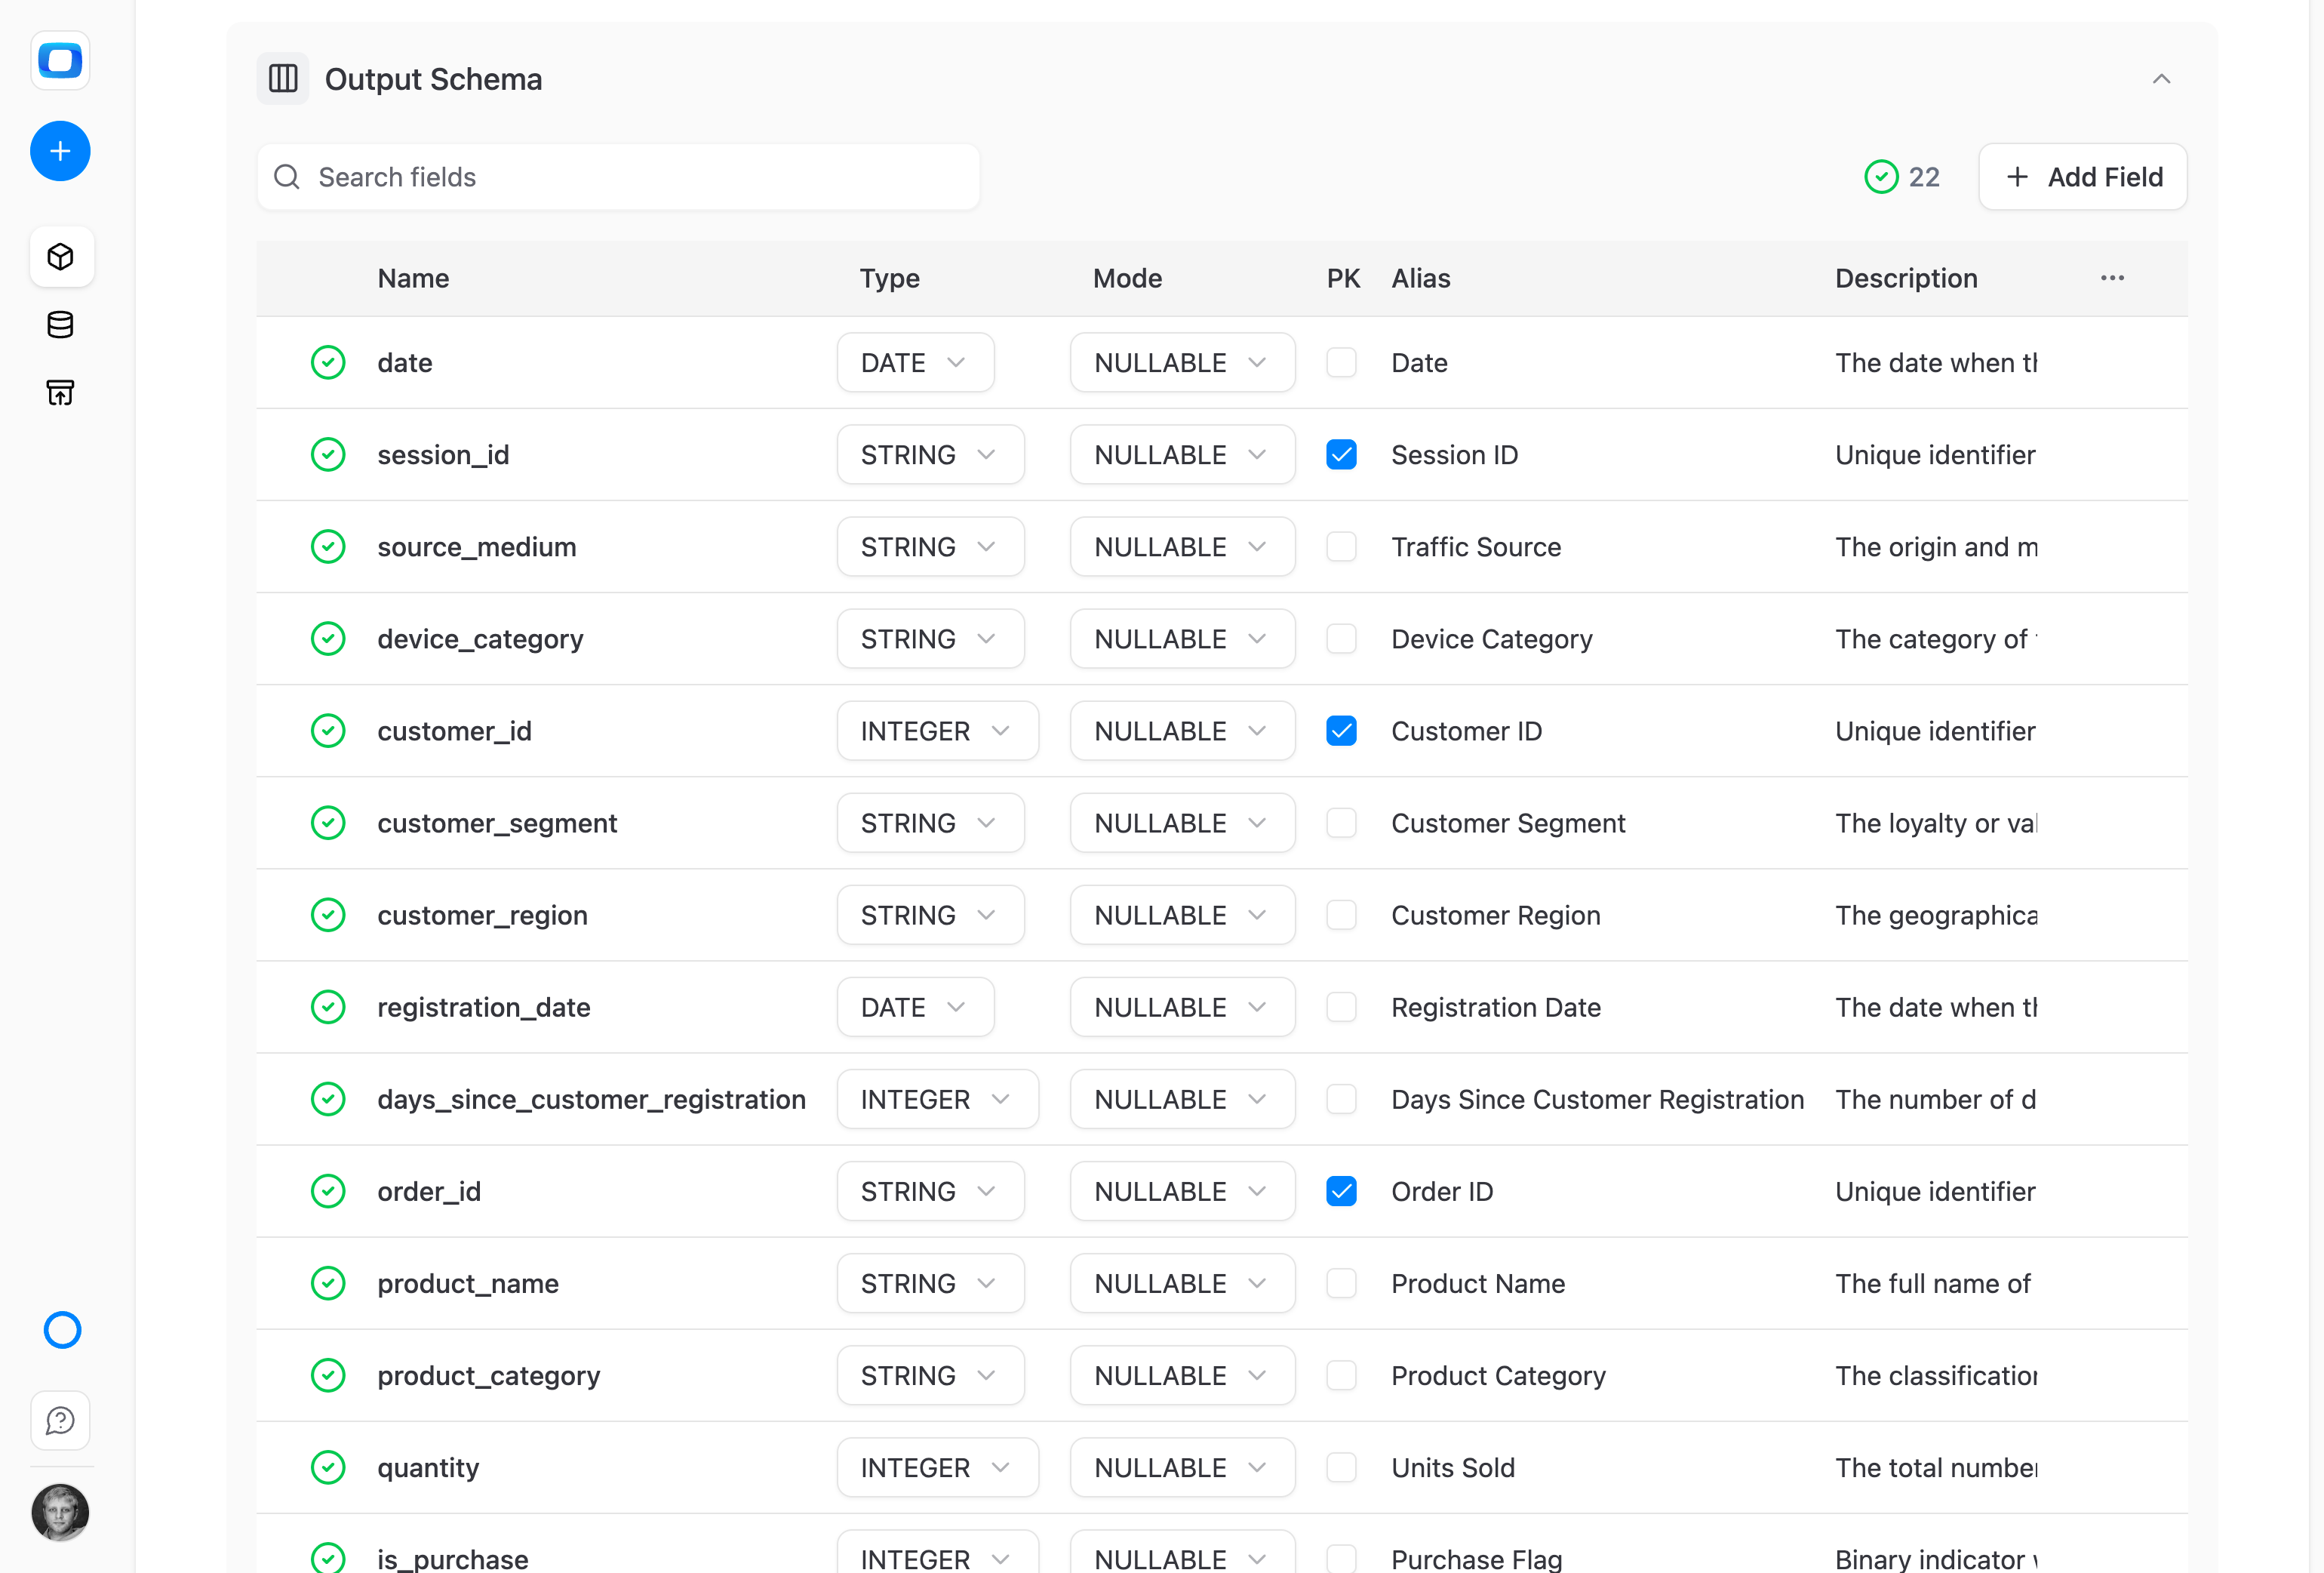Open the NULLABLE mode dropdown for customer_segment
2324x1573 pixels.
click(1182, 823)
